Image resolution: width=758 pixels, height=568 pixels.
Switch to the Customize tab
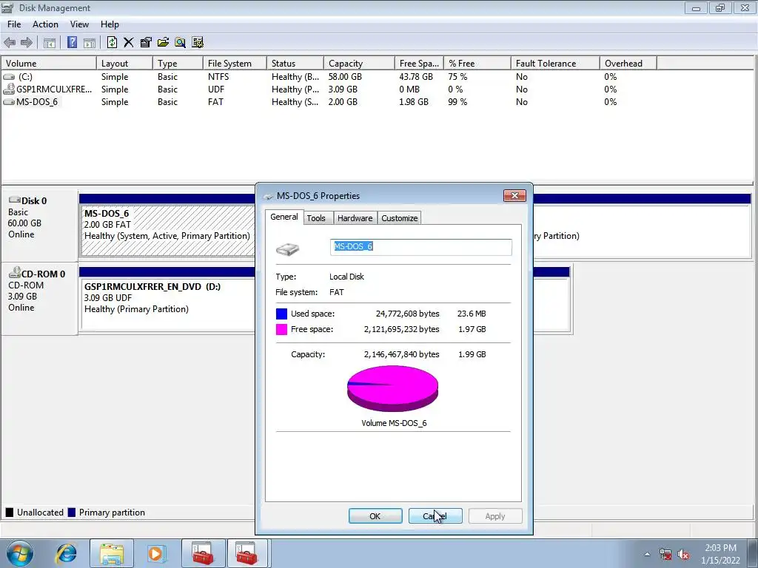point(399,218)
